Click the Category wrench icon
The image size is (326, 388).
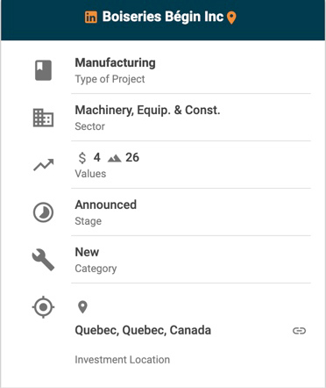[43, 260]
